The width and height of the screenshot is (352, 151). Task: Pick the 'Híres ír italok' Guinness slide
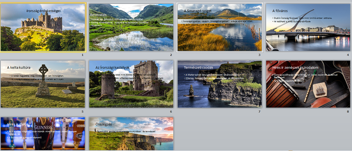tap(43, 134)
